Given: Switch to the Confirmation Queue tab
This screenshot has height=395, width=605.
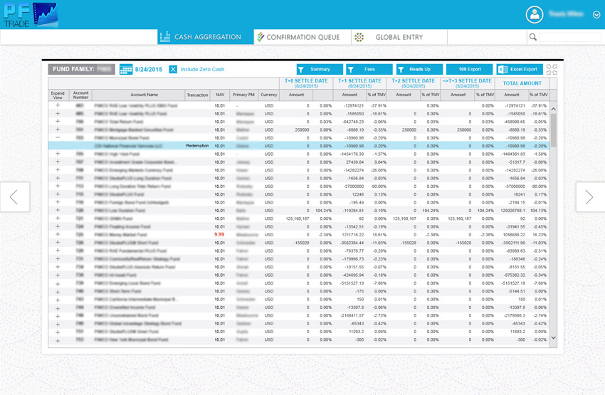Looking at the screenshot, I should (x=302, y=37).
